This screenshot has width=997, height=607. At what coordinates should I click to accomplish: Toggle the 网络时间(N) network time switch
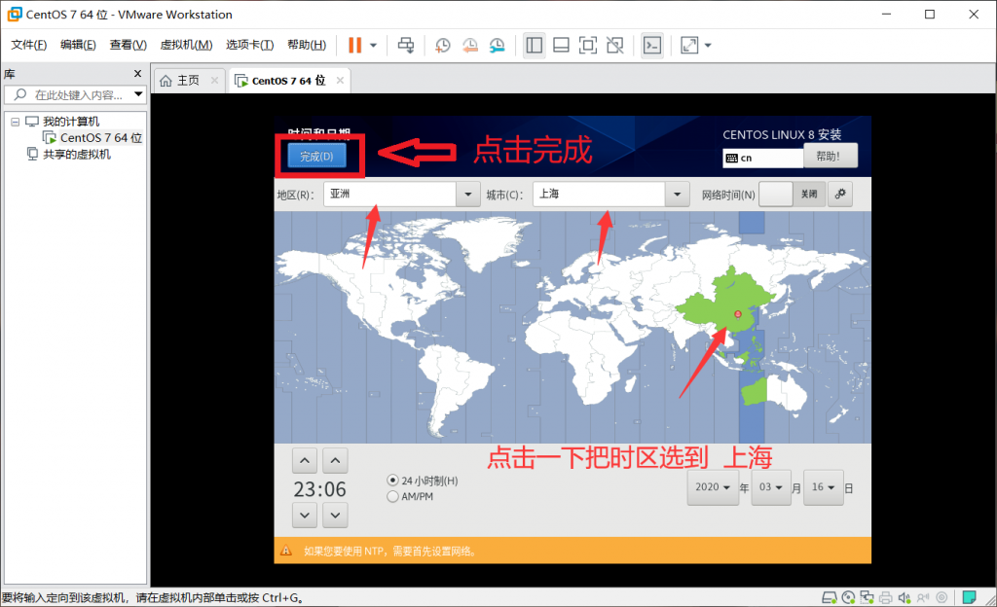pos(793,195)
